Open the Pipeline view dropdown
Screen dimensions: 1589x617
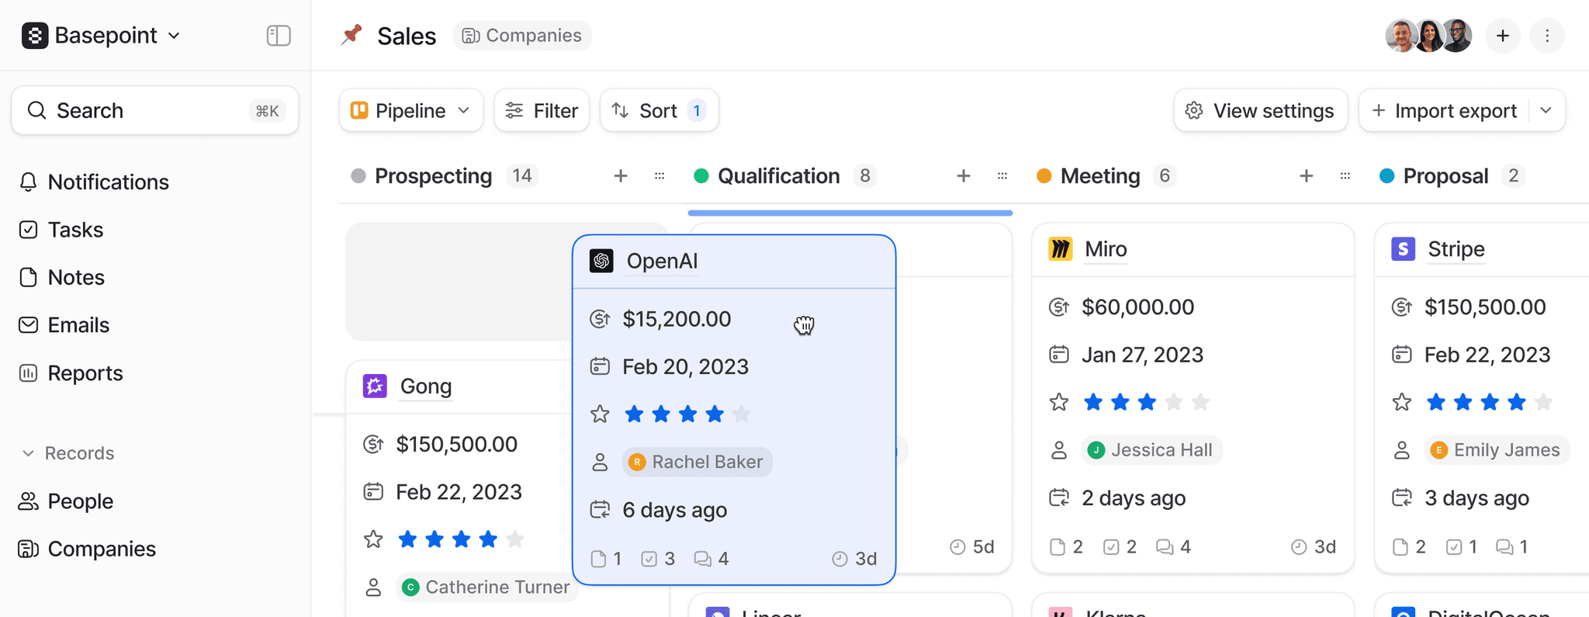pos(411,110)
